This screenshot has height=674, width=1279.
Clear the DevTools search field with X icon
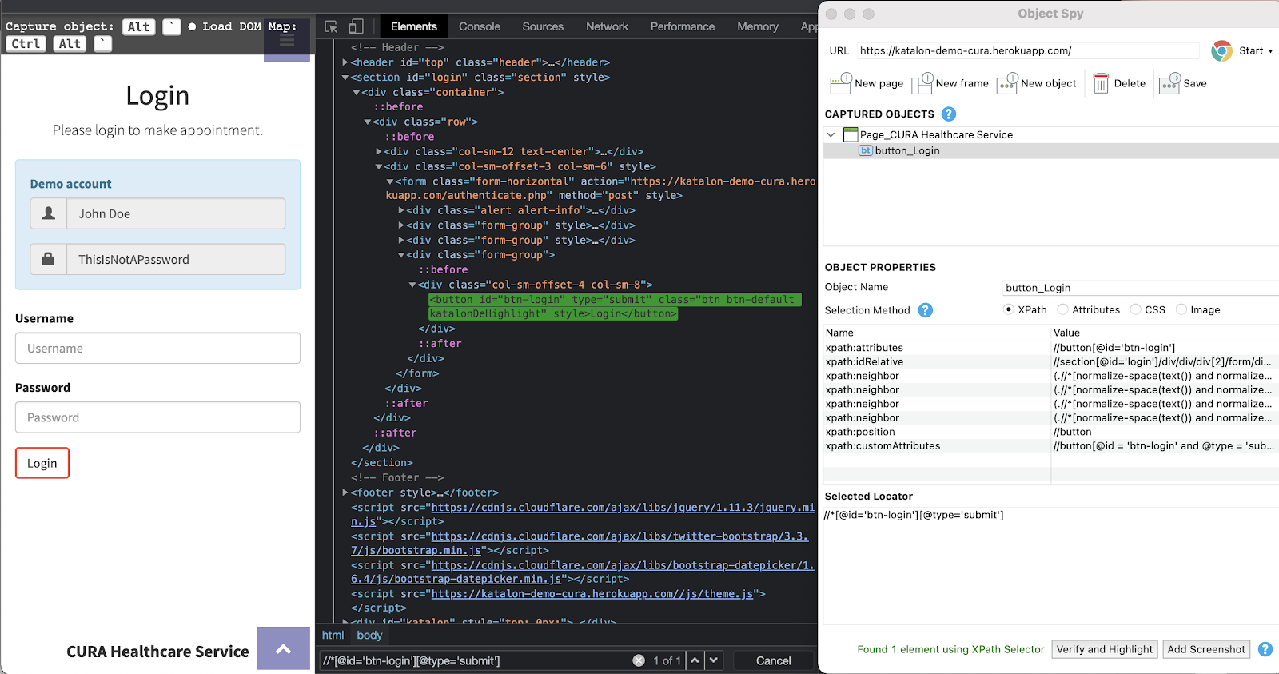tap(639, 660)
